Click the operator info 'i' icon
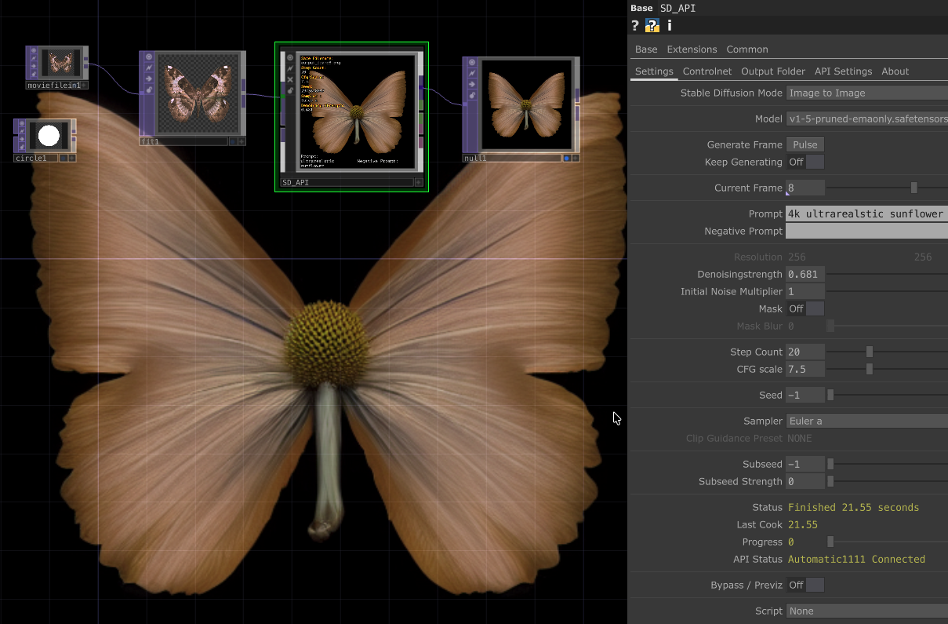This screenshot has height=624, width=948. tap(669, 26)
